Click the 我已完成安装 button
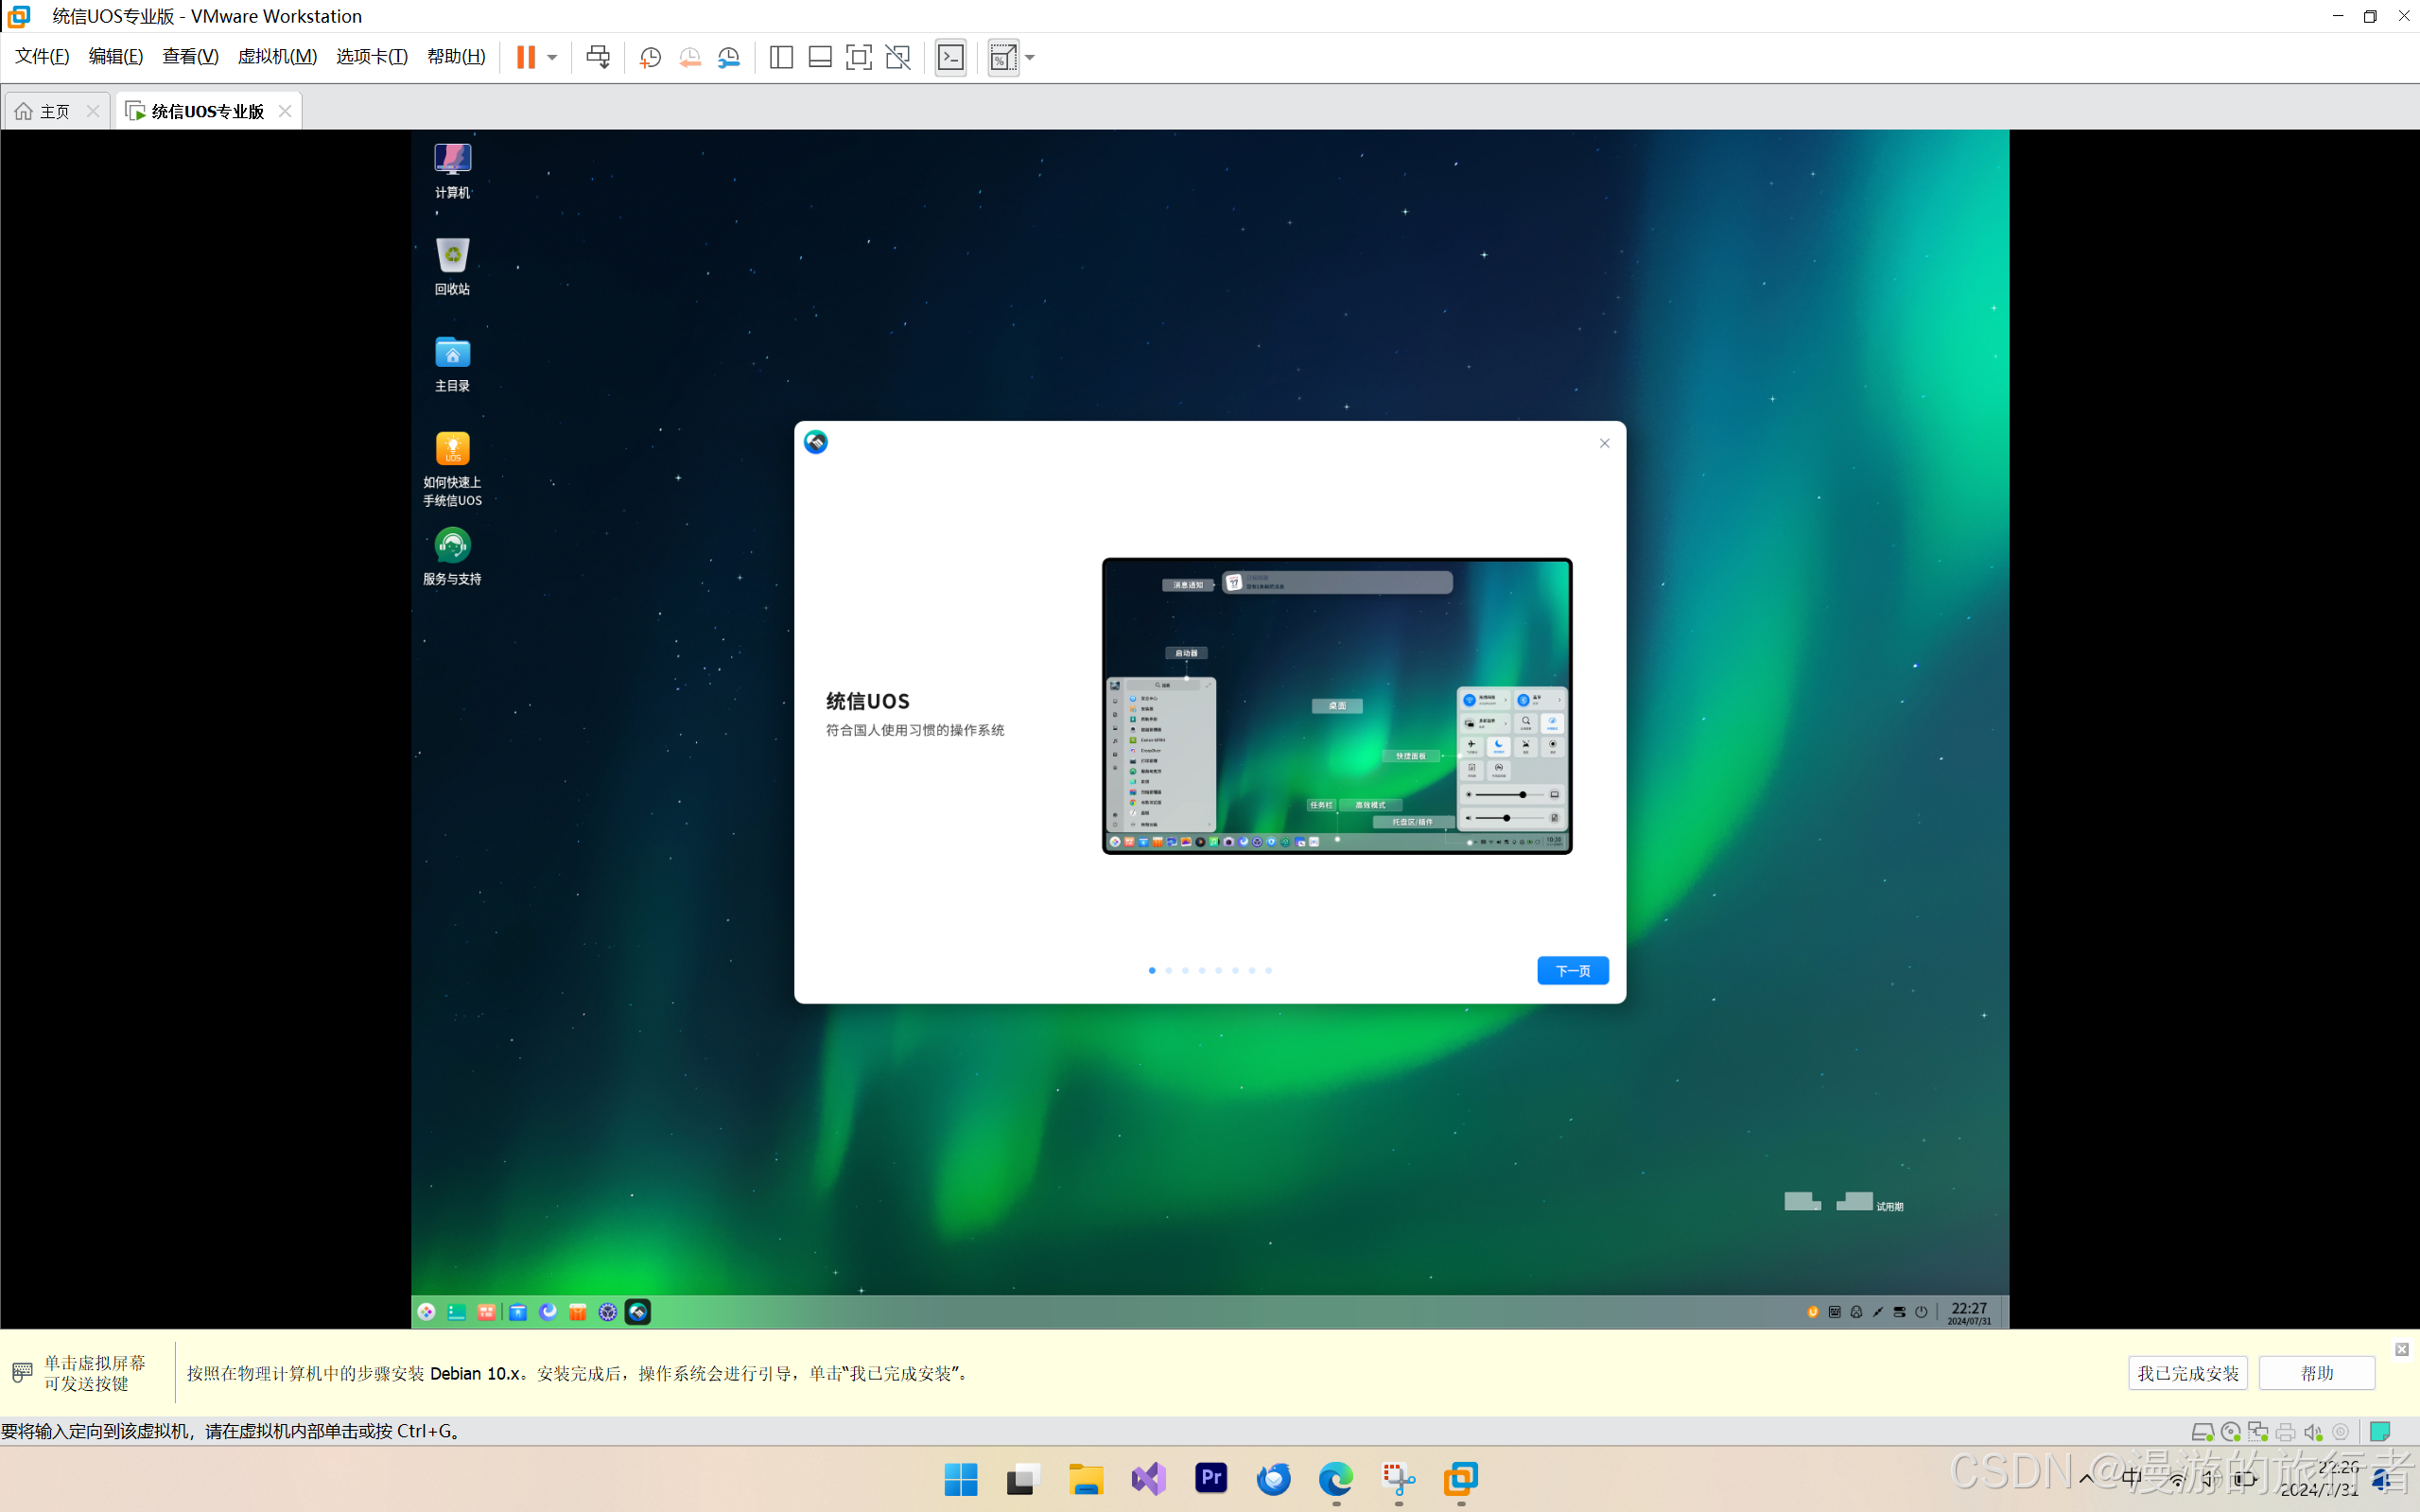Image resolution: width=2420 pixels, height=1512 pixels. pyautogui.click(x=2188, y=1373)
